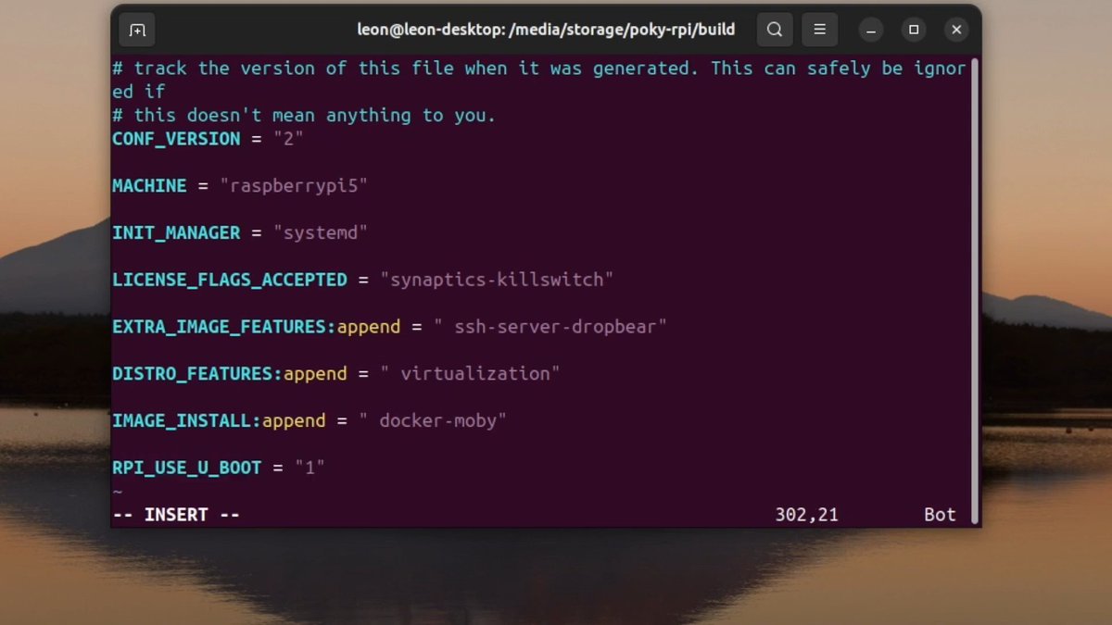This screenshot has height=625, width=1112.
Task: Click the " virtualization" value
Action: (470, 374)
